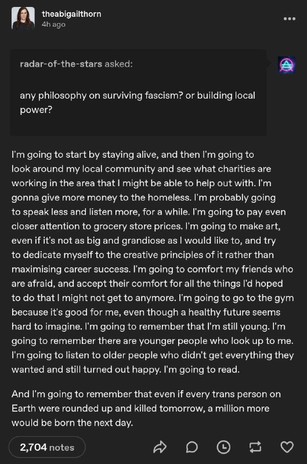The width and height of the screenshot is (307, 464).
Task: Click the phrase 'maximising career success'
Action: coord(71,269)
